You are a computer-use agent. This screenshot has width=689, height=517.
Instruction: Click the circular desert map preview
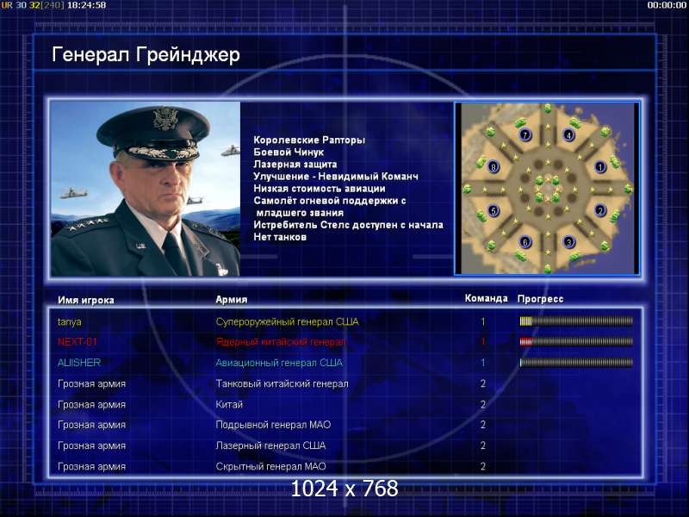coord(547,188)
